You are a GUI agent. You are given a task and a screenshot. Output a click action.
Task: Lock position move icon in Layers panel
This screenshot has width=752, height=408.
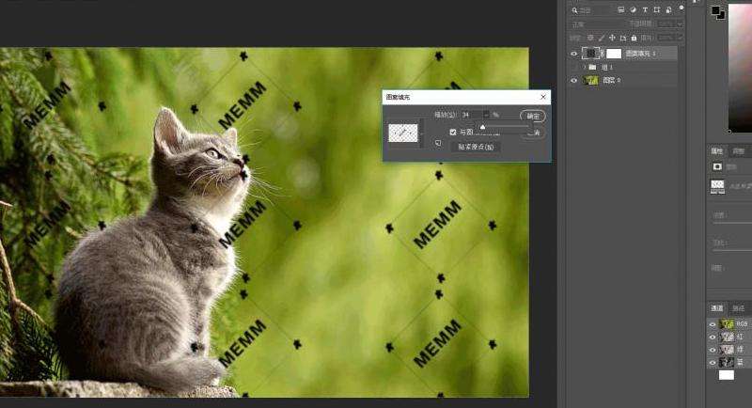pos(612,38)
